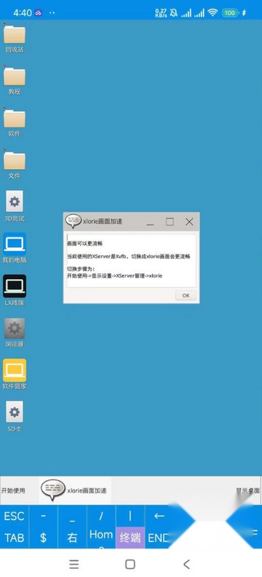Click the Wi-Fi status bar icon

213,13
